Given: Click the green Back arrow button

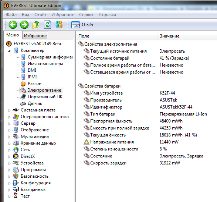Looking at the screenshot, I should 13,25.
